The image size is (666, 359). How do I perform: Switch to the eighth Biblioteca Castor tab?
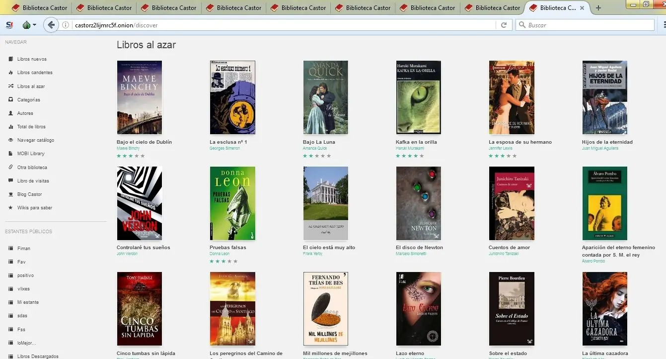492,8
